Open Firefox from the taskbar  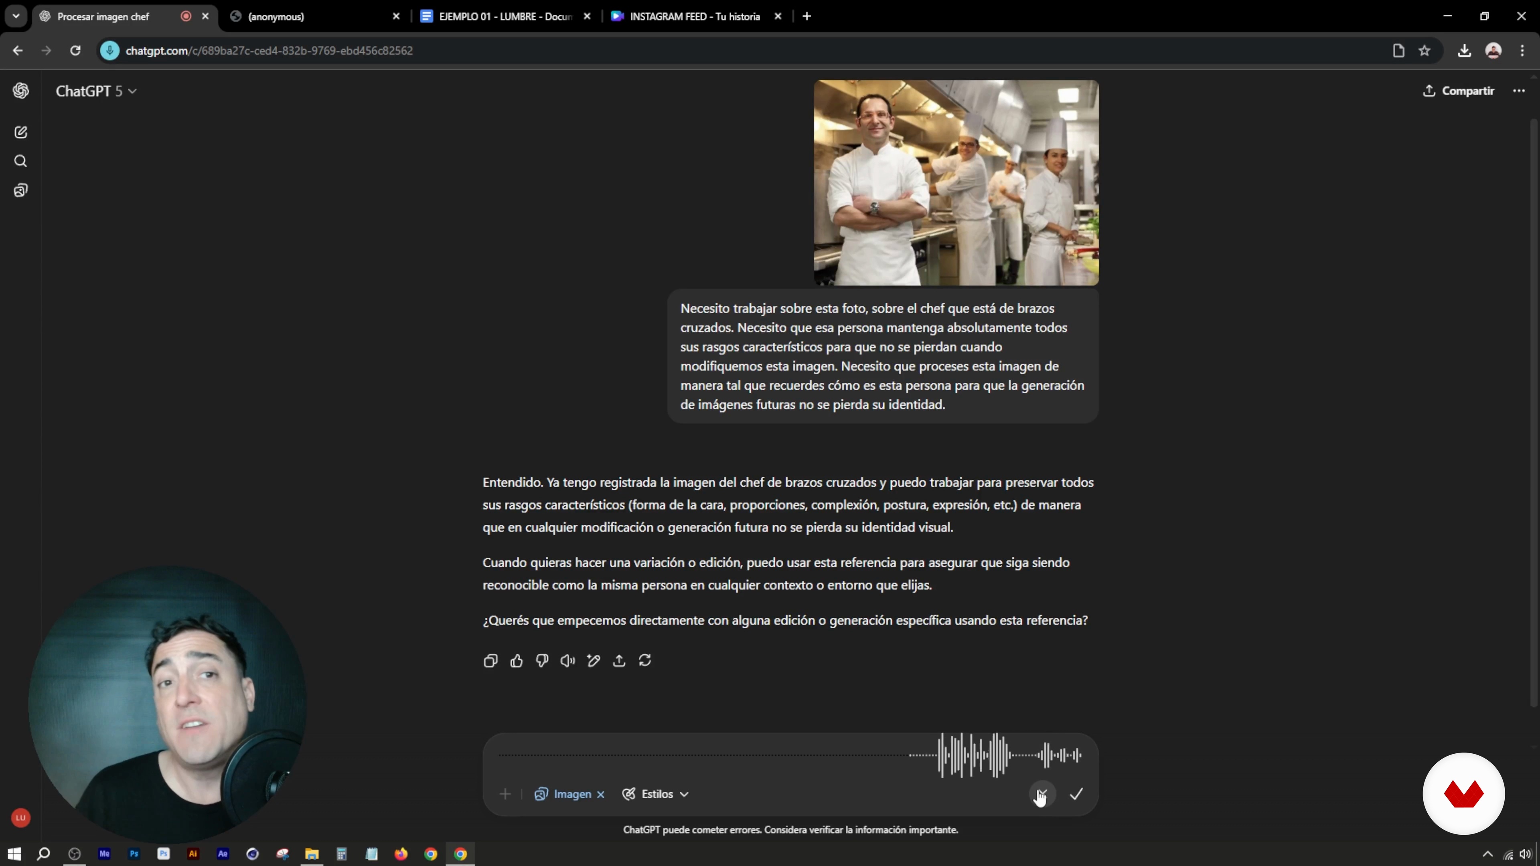[x=401, y=854]
